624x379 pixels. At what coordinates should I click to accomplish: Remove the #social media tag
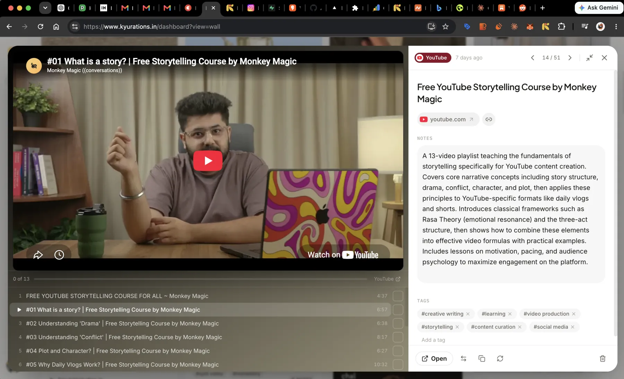(572, 327)
